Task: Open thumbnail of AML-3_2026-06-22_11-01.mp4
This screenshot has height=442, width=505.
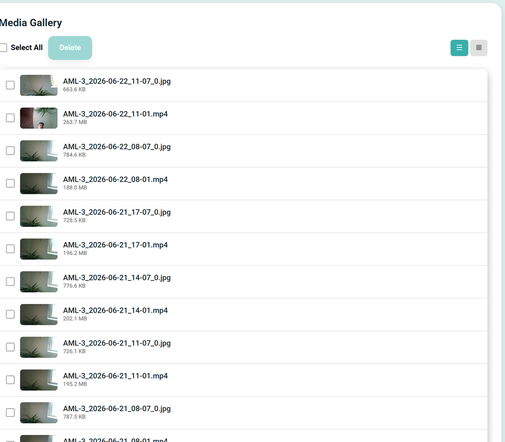Action: tap(39, 118)
